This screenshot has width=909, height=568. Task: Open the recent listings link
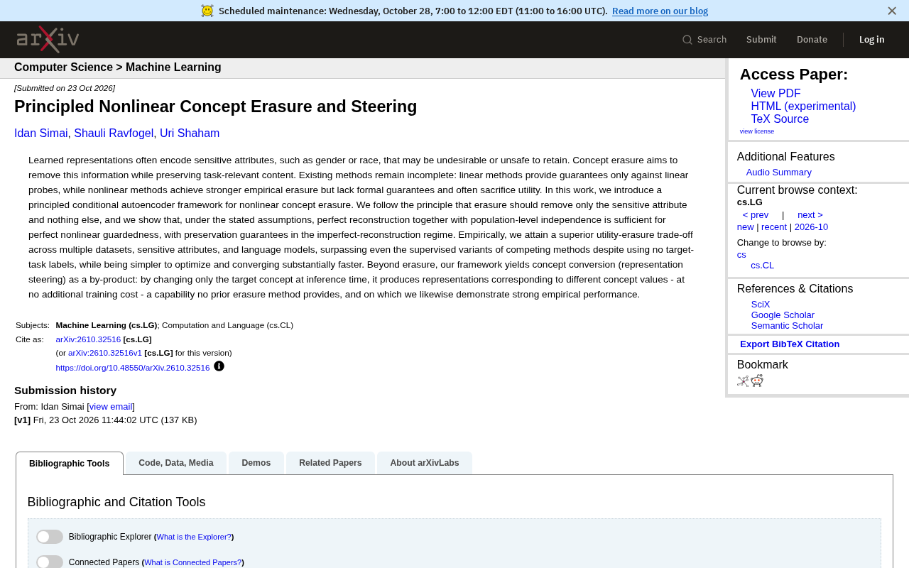[774, 227]
